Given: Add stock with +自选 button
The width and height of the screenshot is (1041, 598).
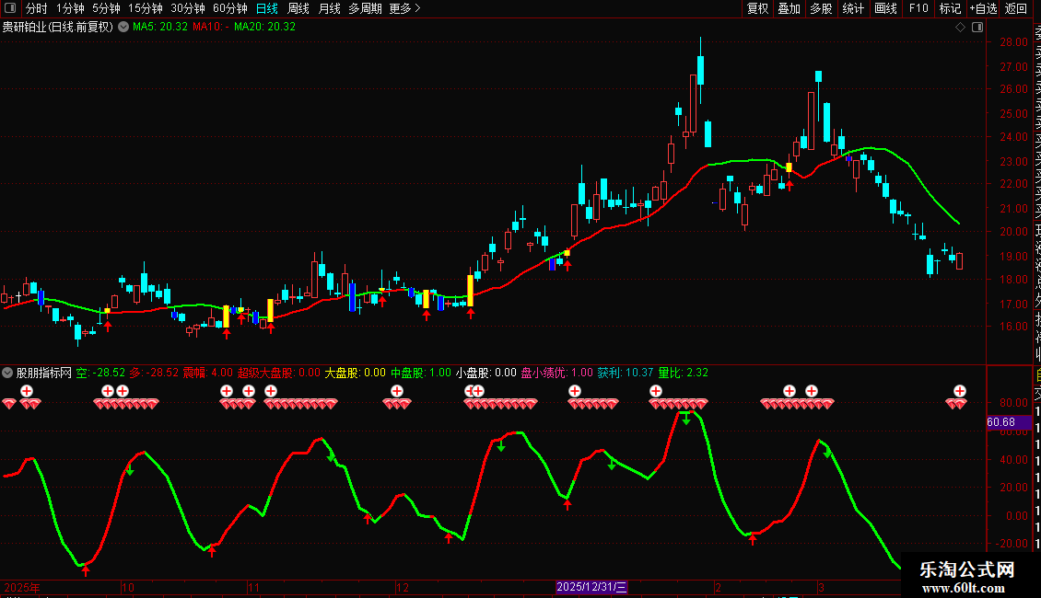Looking at the screenshot, I should click(983, 8).
